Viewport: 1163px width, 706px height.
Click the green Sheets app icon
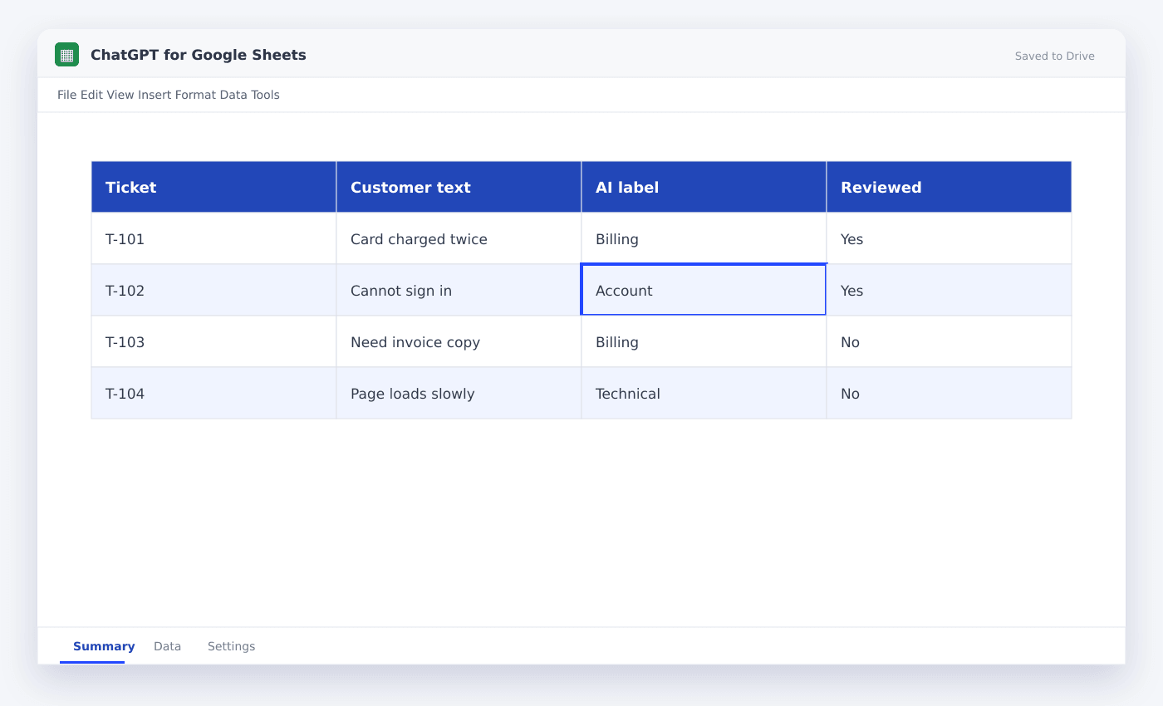point(66,55)
